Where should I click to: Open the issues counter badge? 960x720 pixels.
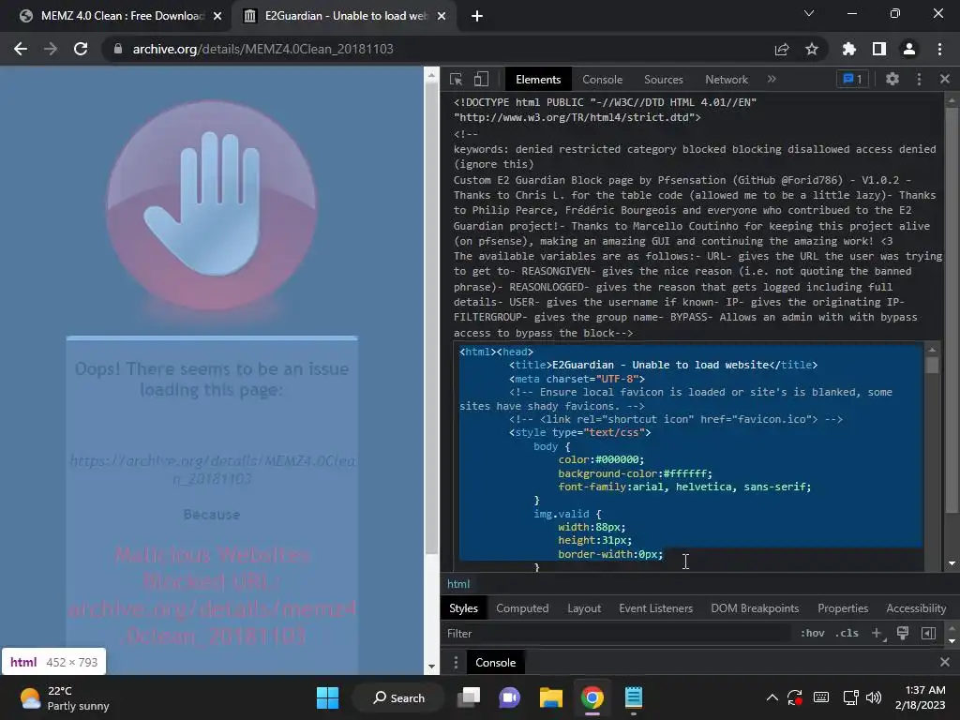(852, 79)
